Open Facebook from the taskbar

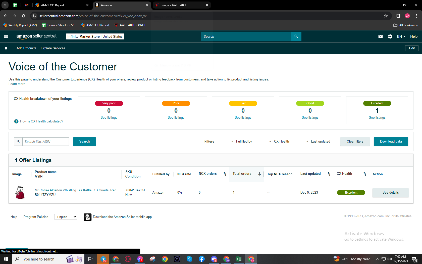coord(202,259)
